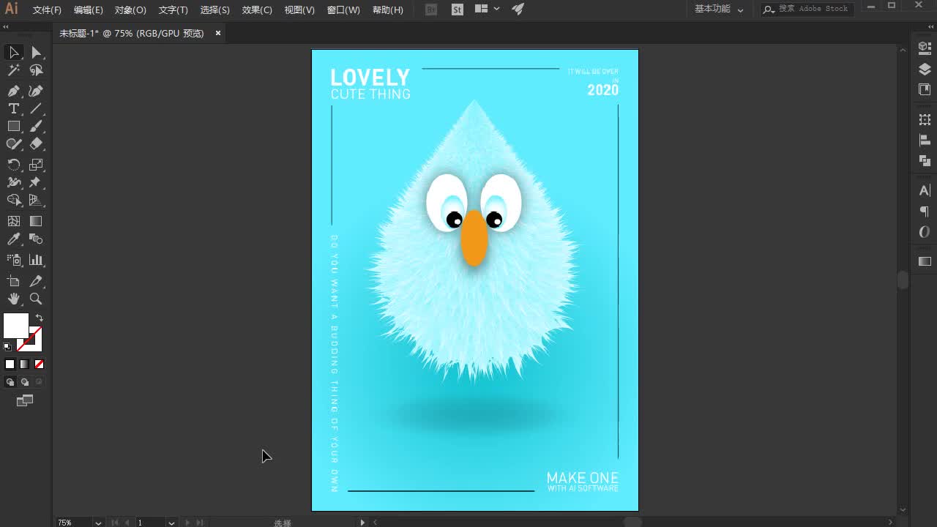The height and width of the screenshot is (527, 937).
Task: Open the zoom level 75% dropdown arrow
Action: tap(98, 523)
